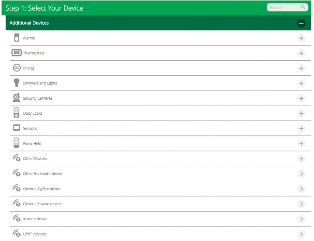Expand the Door Locks category
This screenshot has width=314, height=241.
(x=301, y=113)
